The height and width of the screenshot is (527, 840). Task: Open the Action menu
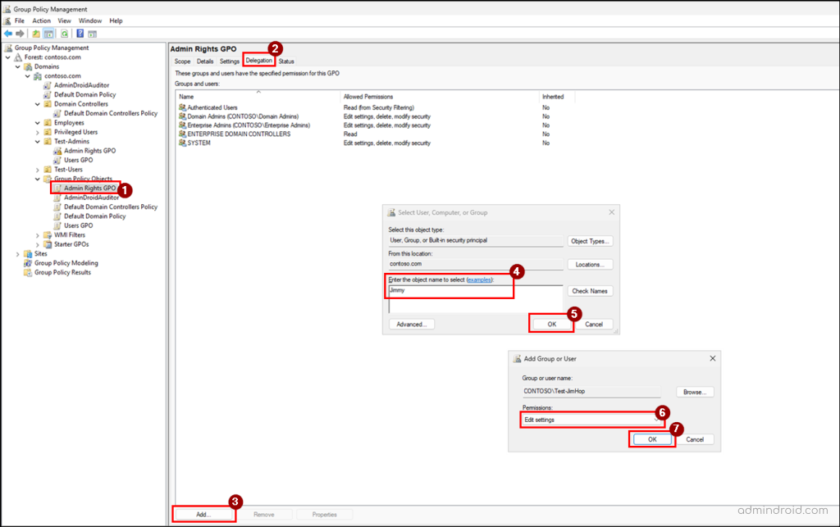(x=41, y=20)
